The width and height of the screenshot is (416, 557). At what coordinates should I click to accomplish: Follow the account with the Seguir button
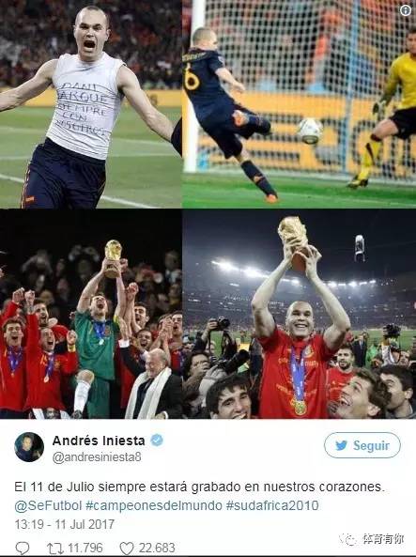click(x=362, y=445)
